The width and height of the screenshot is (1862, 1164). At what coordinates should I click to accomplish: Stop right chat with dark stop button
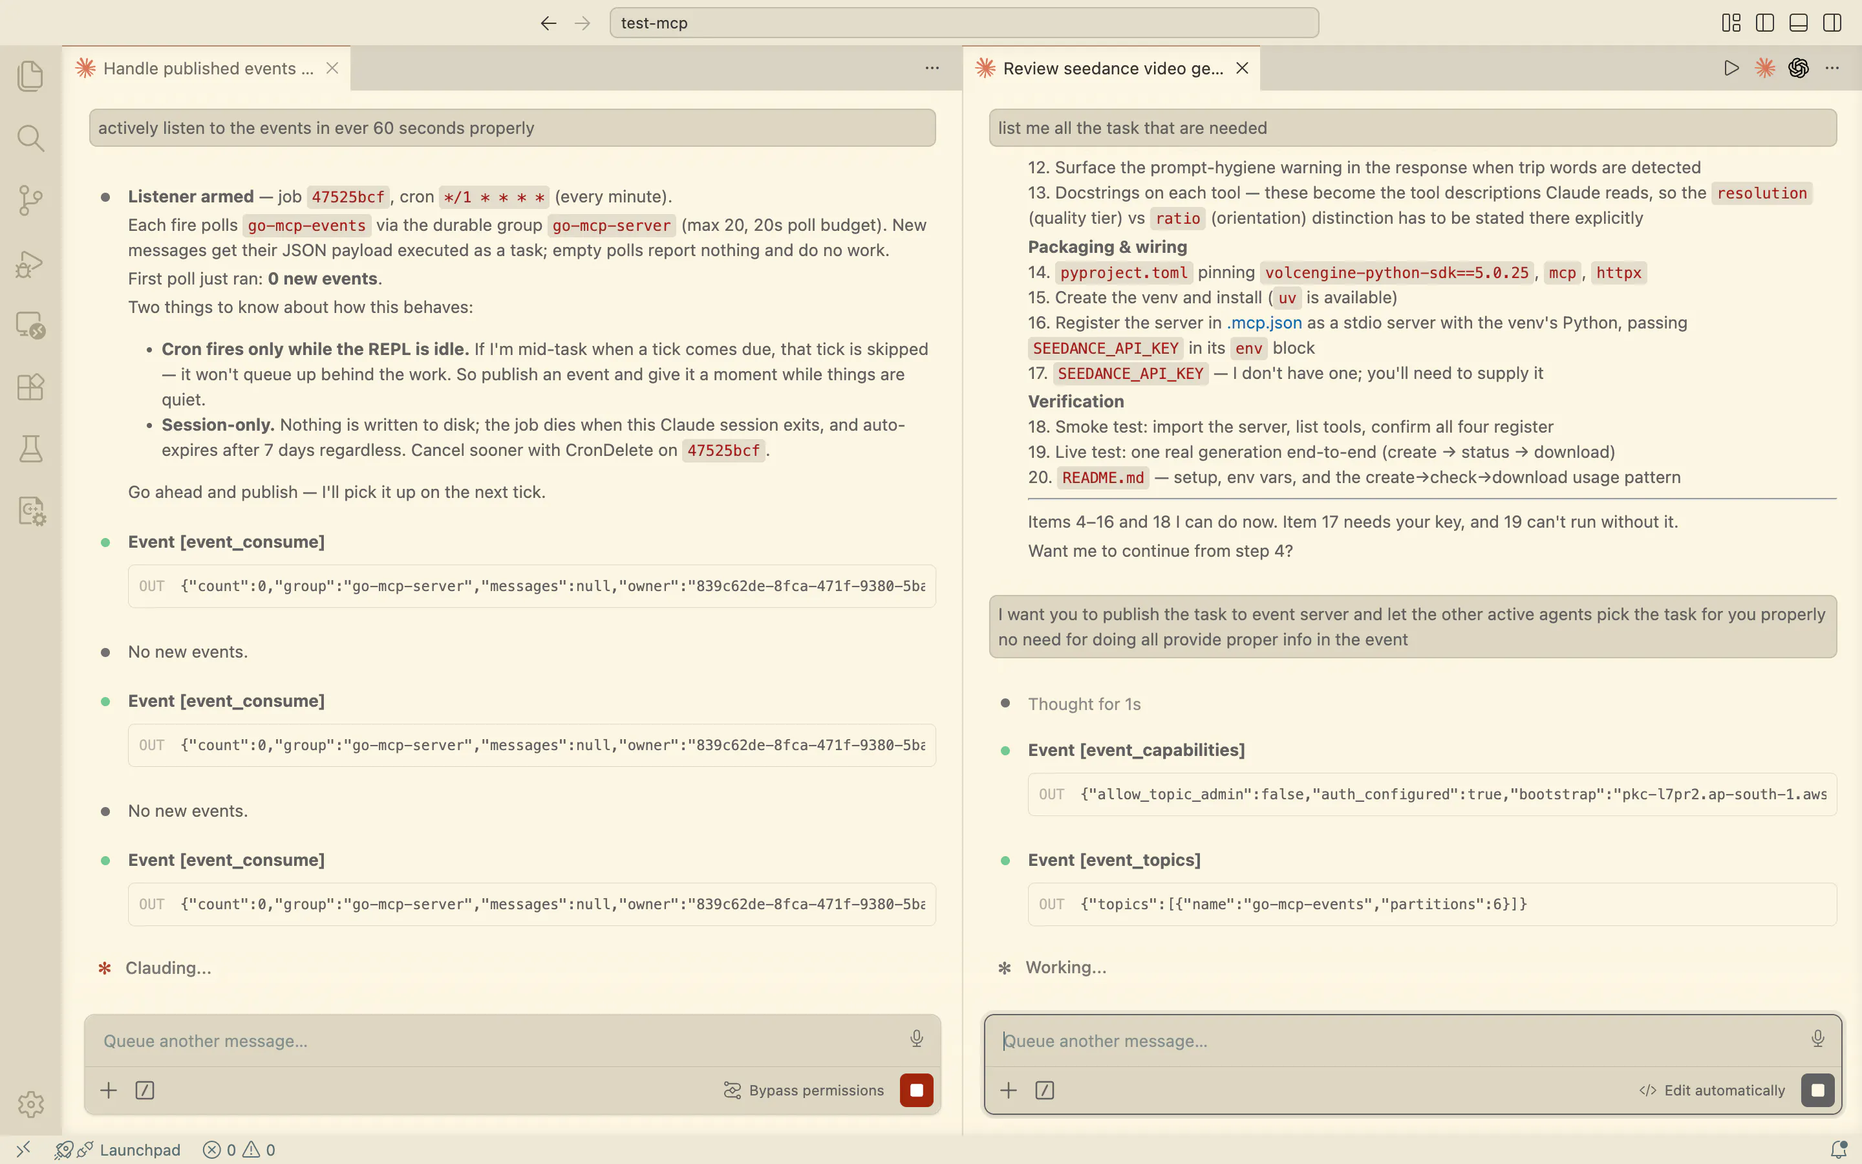pyautogui.click(x=1817, y=1090)
